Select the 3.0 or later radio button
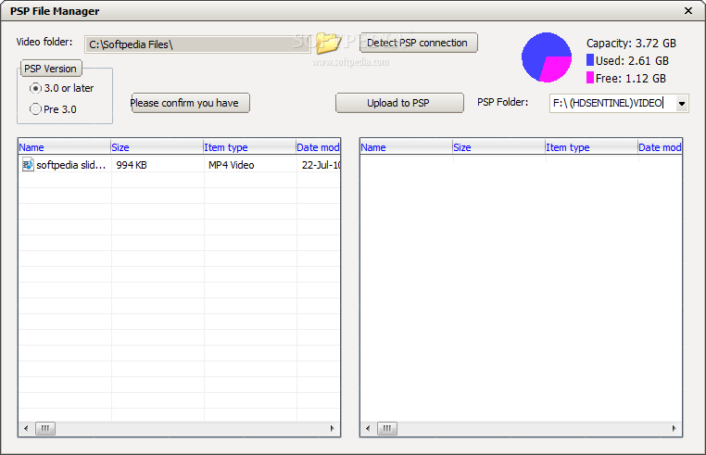 tap(35, 88)
